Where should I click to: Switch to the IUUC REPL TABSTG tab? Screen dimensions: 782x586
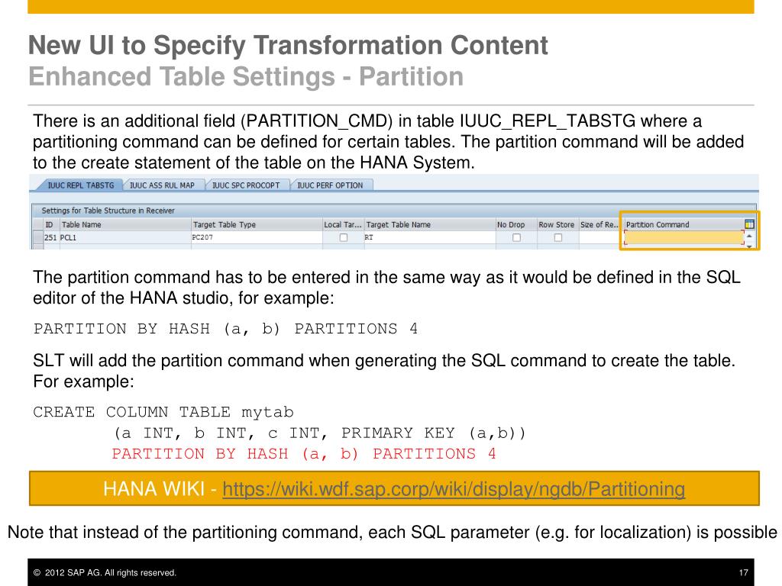coord(81,185)
